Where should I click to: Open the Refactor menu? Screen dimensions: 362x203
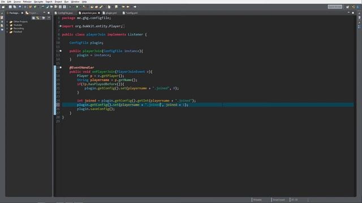pyautogui.click(x=27, y=2)
